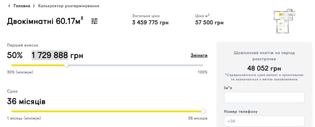The height and width of the screenshot is (127, 315).
Task: Click the large 36 місяців term value
Action: pyautogui.click(x=26, y=101)
